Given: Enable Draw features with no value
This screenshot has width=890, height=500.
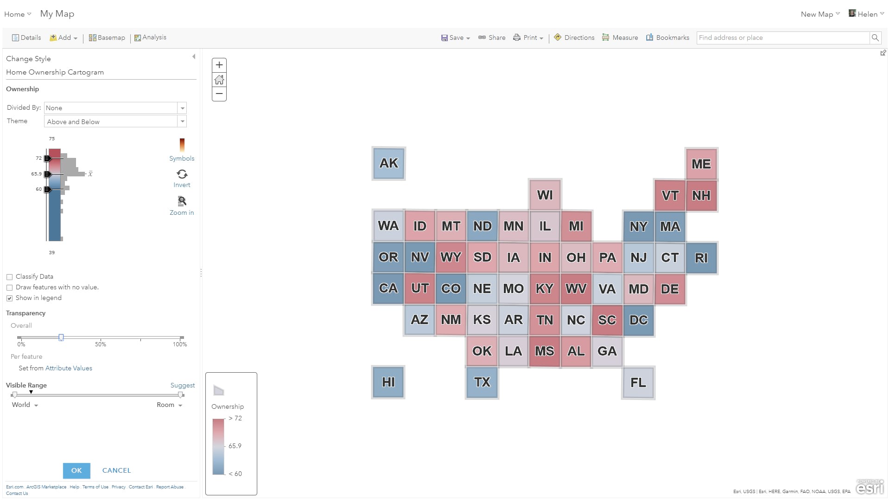Looking at the screenshot, I should 9,287.
